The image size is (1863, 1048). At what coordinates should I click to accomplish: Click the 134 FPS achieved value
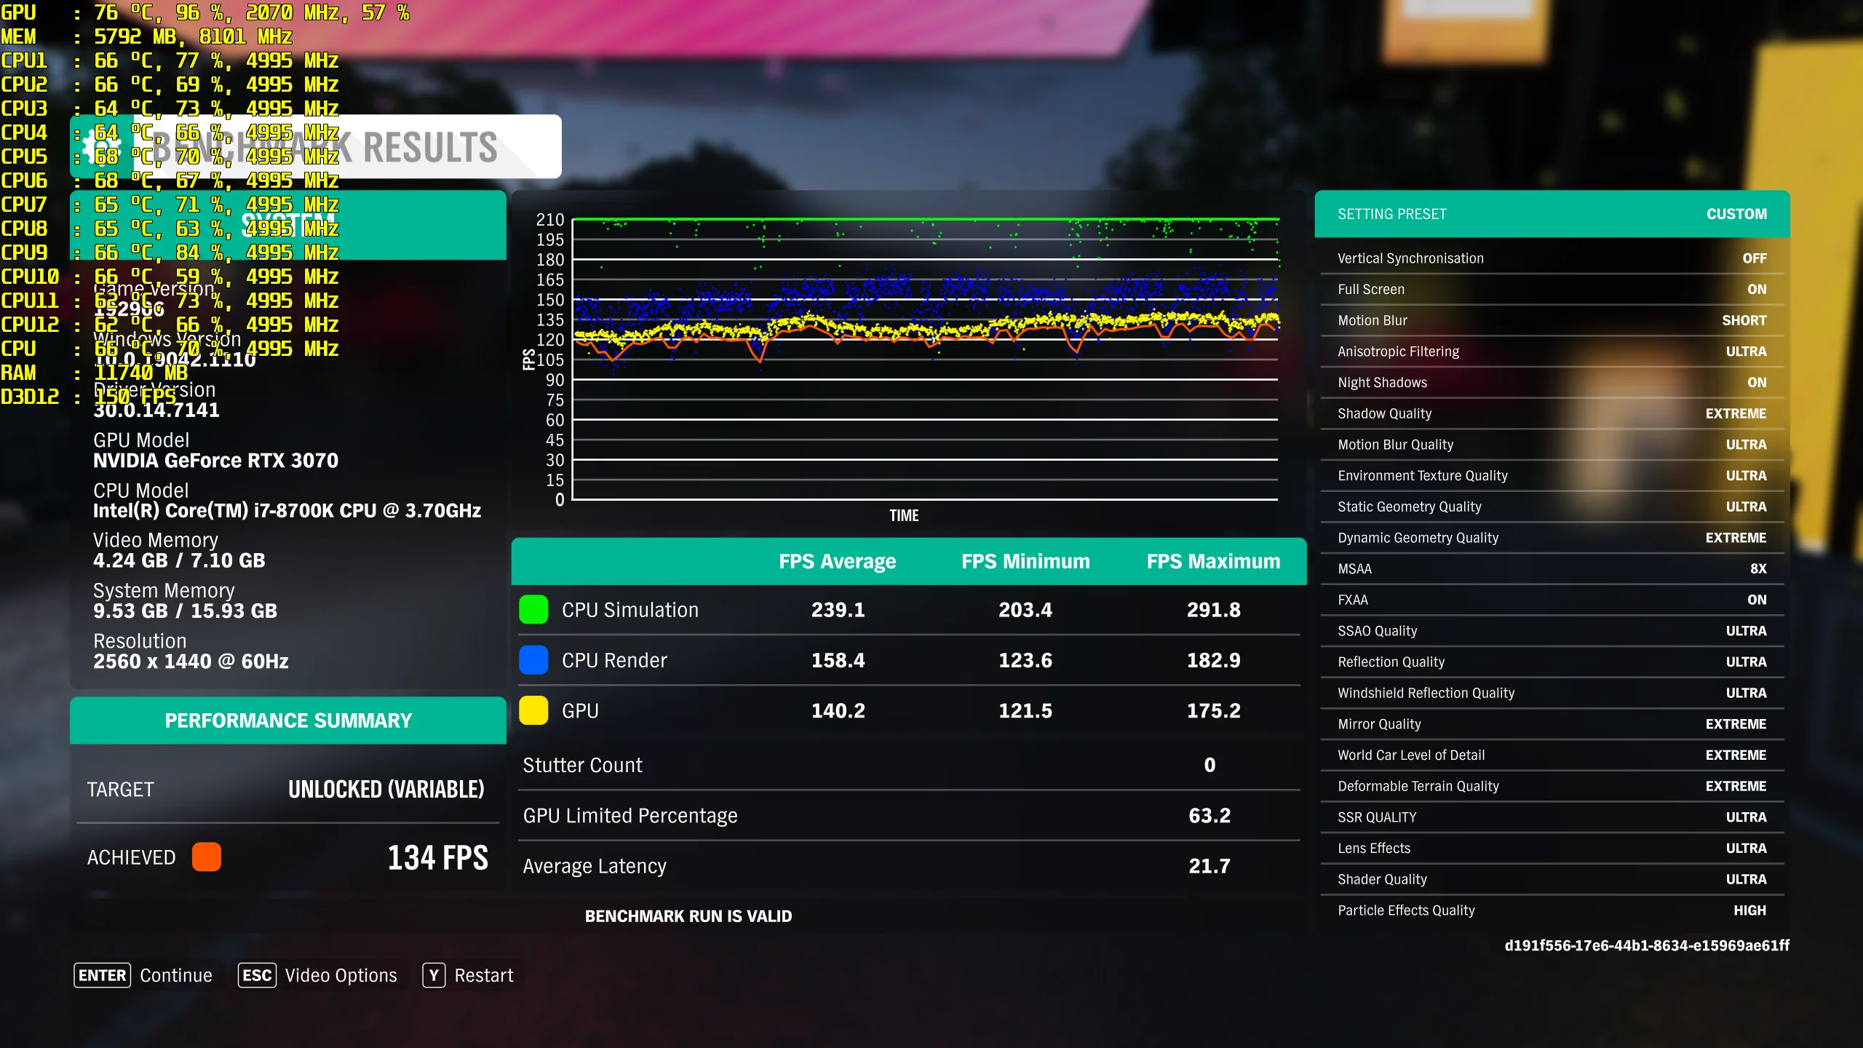(437, 857)
